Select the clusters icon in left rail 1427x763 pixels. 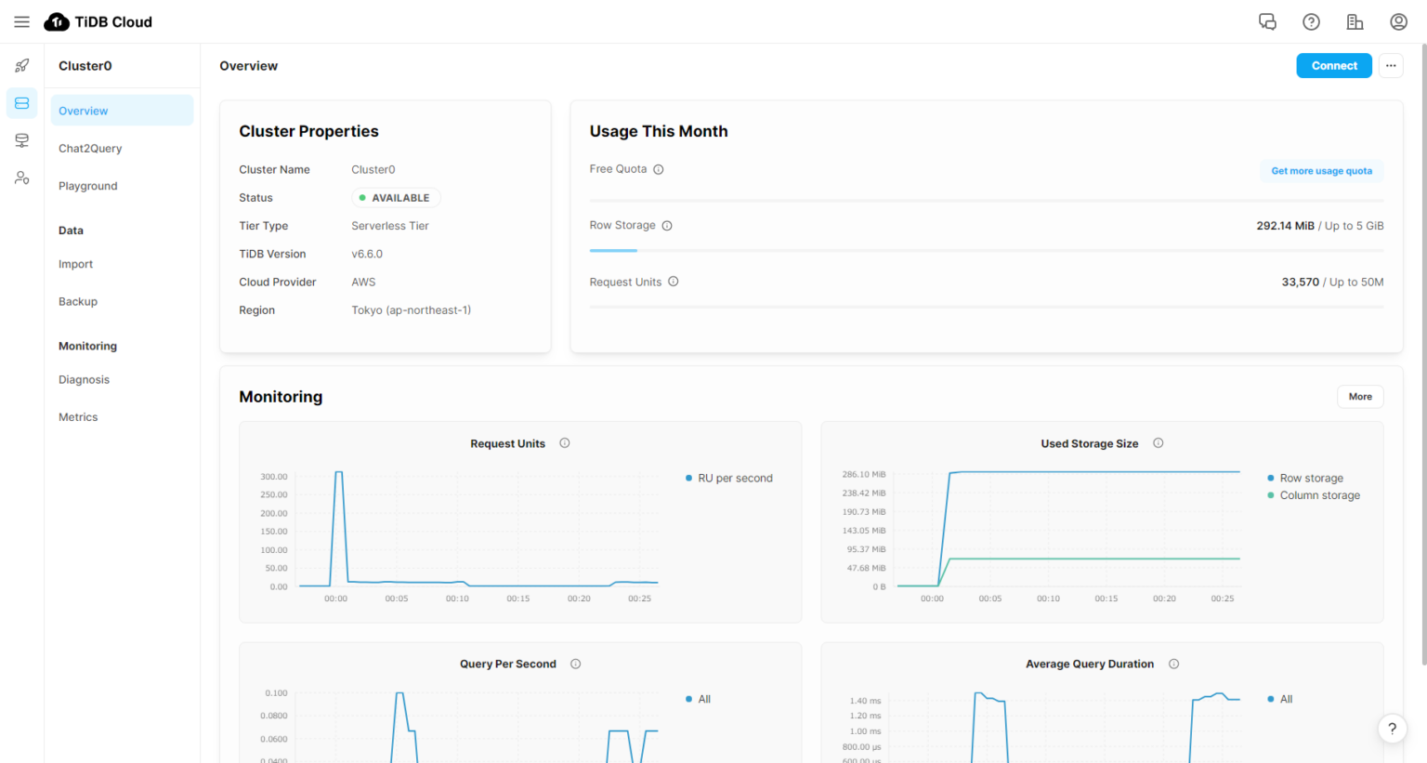click(x=21, y=103)
